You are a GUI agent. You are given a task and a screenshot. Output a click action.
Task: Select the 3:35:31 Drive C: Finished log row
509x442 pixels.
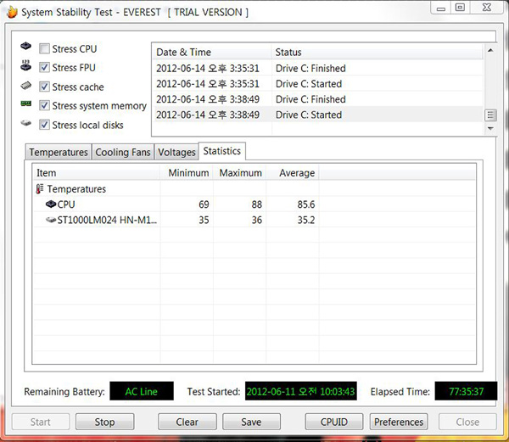318,69
